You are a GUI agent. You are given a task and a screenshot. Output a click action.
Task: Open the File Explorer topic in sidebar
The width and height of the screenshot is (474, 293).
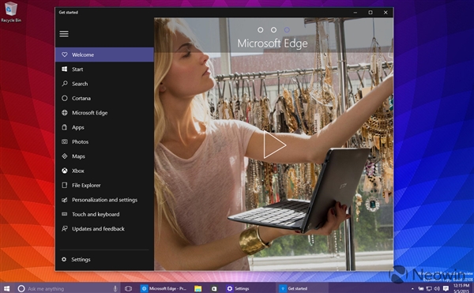click(x=104, y=185)
